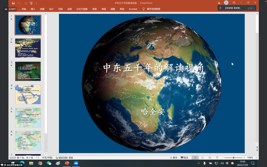Toggle Normal view button in status bar
The height and width of the screenshot is (167, 267).
pos(195,158)
